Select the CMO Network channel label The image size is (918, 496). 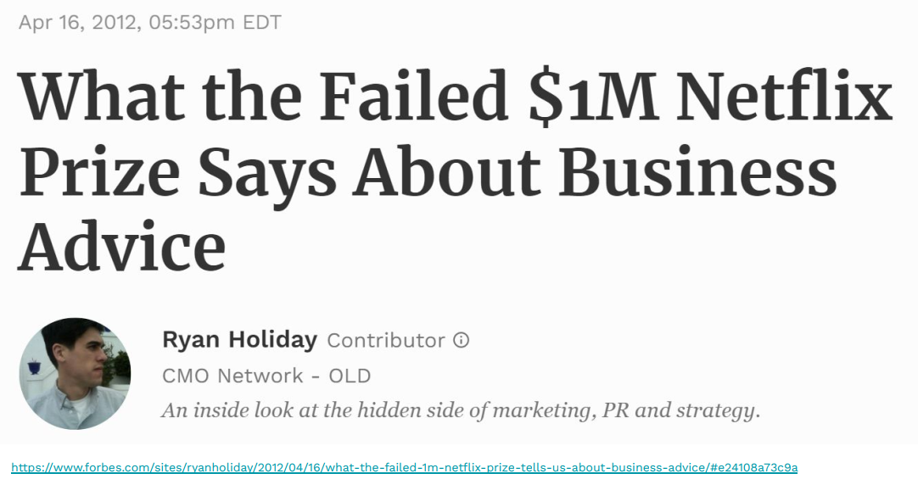pyautogui.click(x=232, y=376)
